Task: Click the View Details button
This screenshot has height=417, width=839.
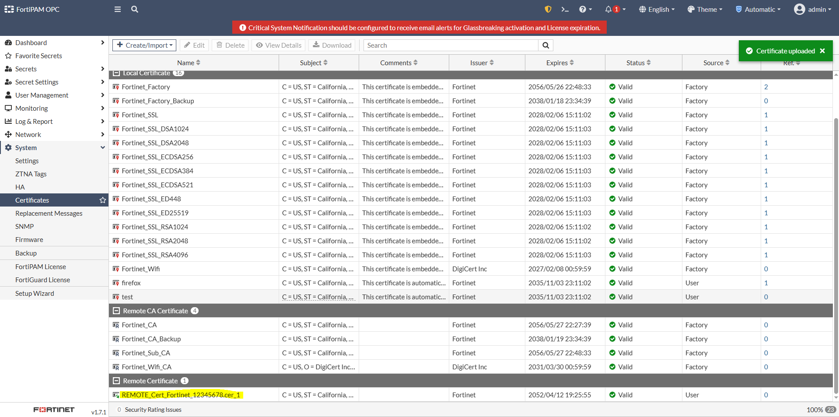Action: [x=279, y=45]
